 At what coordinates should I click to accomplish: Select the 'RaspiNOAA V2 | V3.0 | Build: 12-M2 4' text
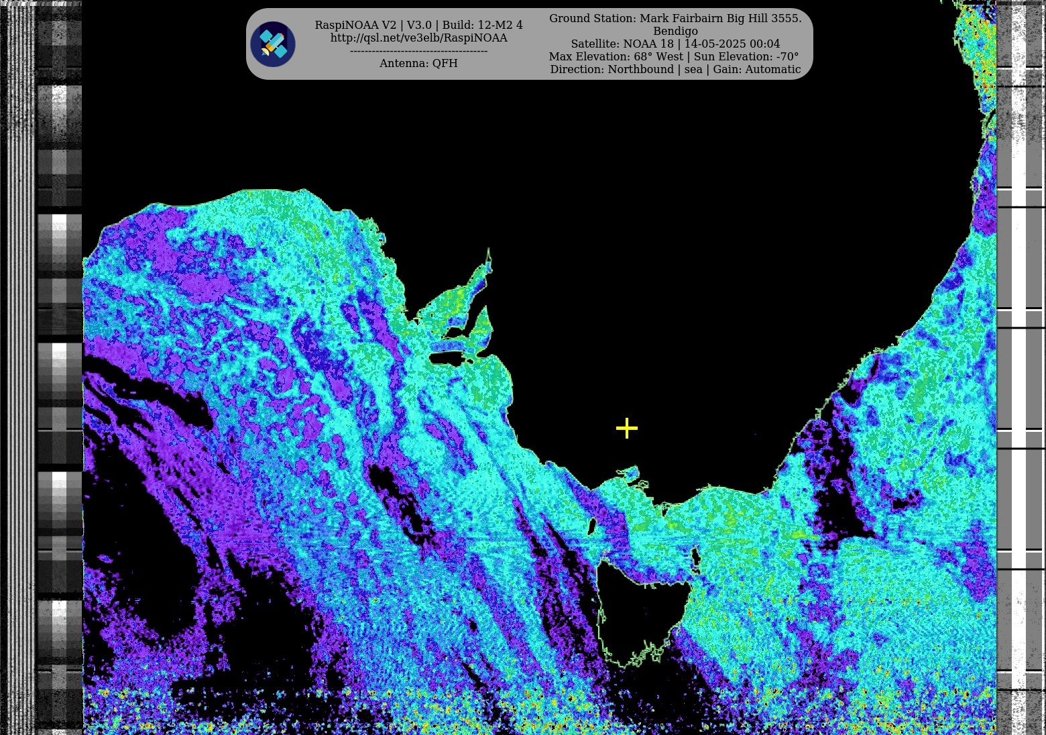(419, 25)
